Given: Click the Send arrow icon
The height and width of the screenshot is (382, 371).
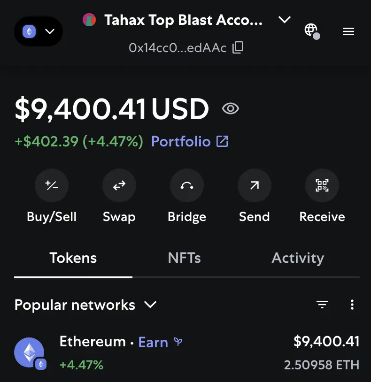Looking at the screenshot, I should [x=255, y=185].
